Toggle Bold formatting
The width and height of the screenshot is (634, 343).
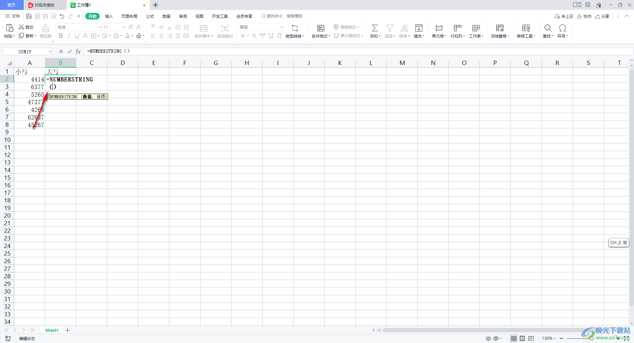[61, 36]
